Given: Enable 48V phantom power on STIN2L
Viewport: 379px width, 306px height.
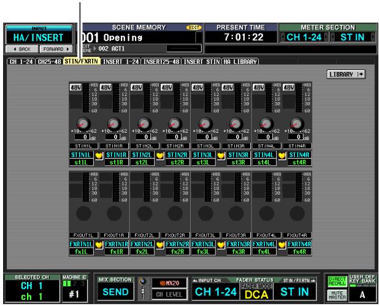Looking at the screenshot, I should 136,87.
